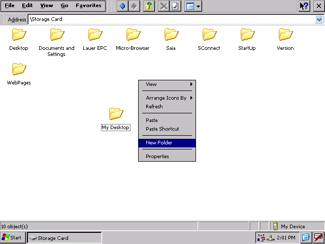The image size is (325, 244).
Task: Select the Saia folder icon
Action: tap(172, 34)
